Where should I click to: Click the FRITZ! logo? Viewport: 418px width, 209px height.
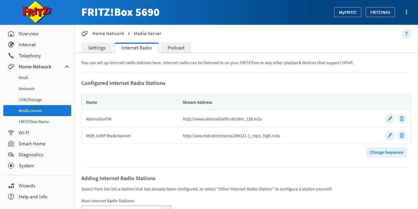[x=37, y=12]
